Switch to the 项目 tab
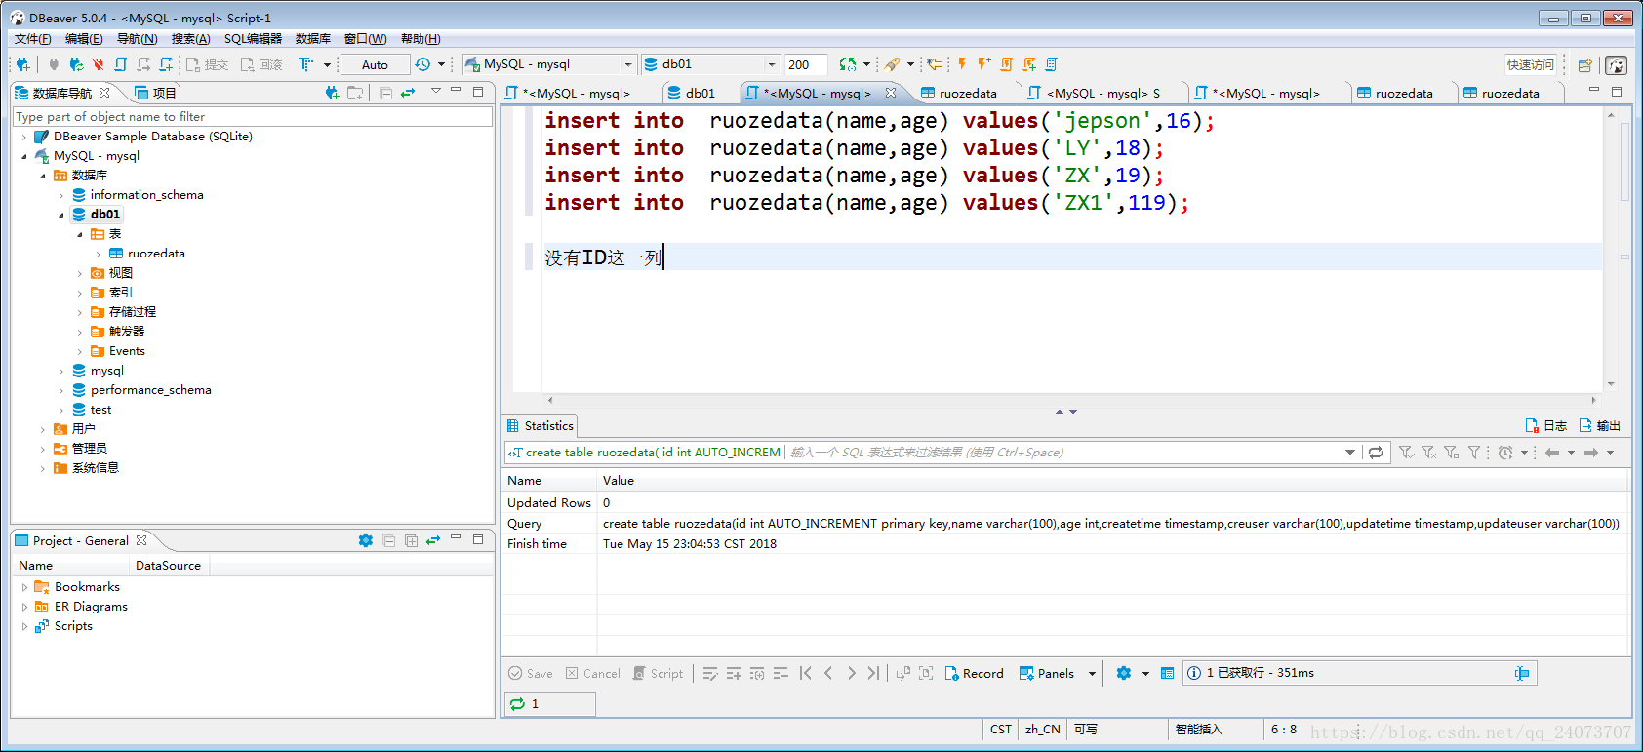1643x752 pixels. (155, 93)
